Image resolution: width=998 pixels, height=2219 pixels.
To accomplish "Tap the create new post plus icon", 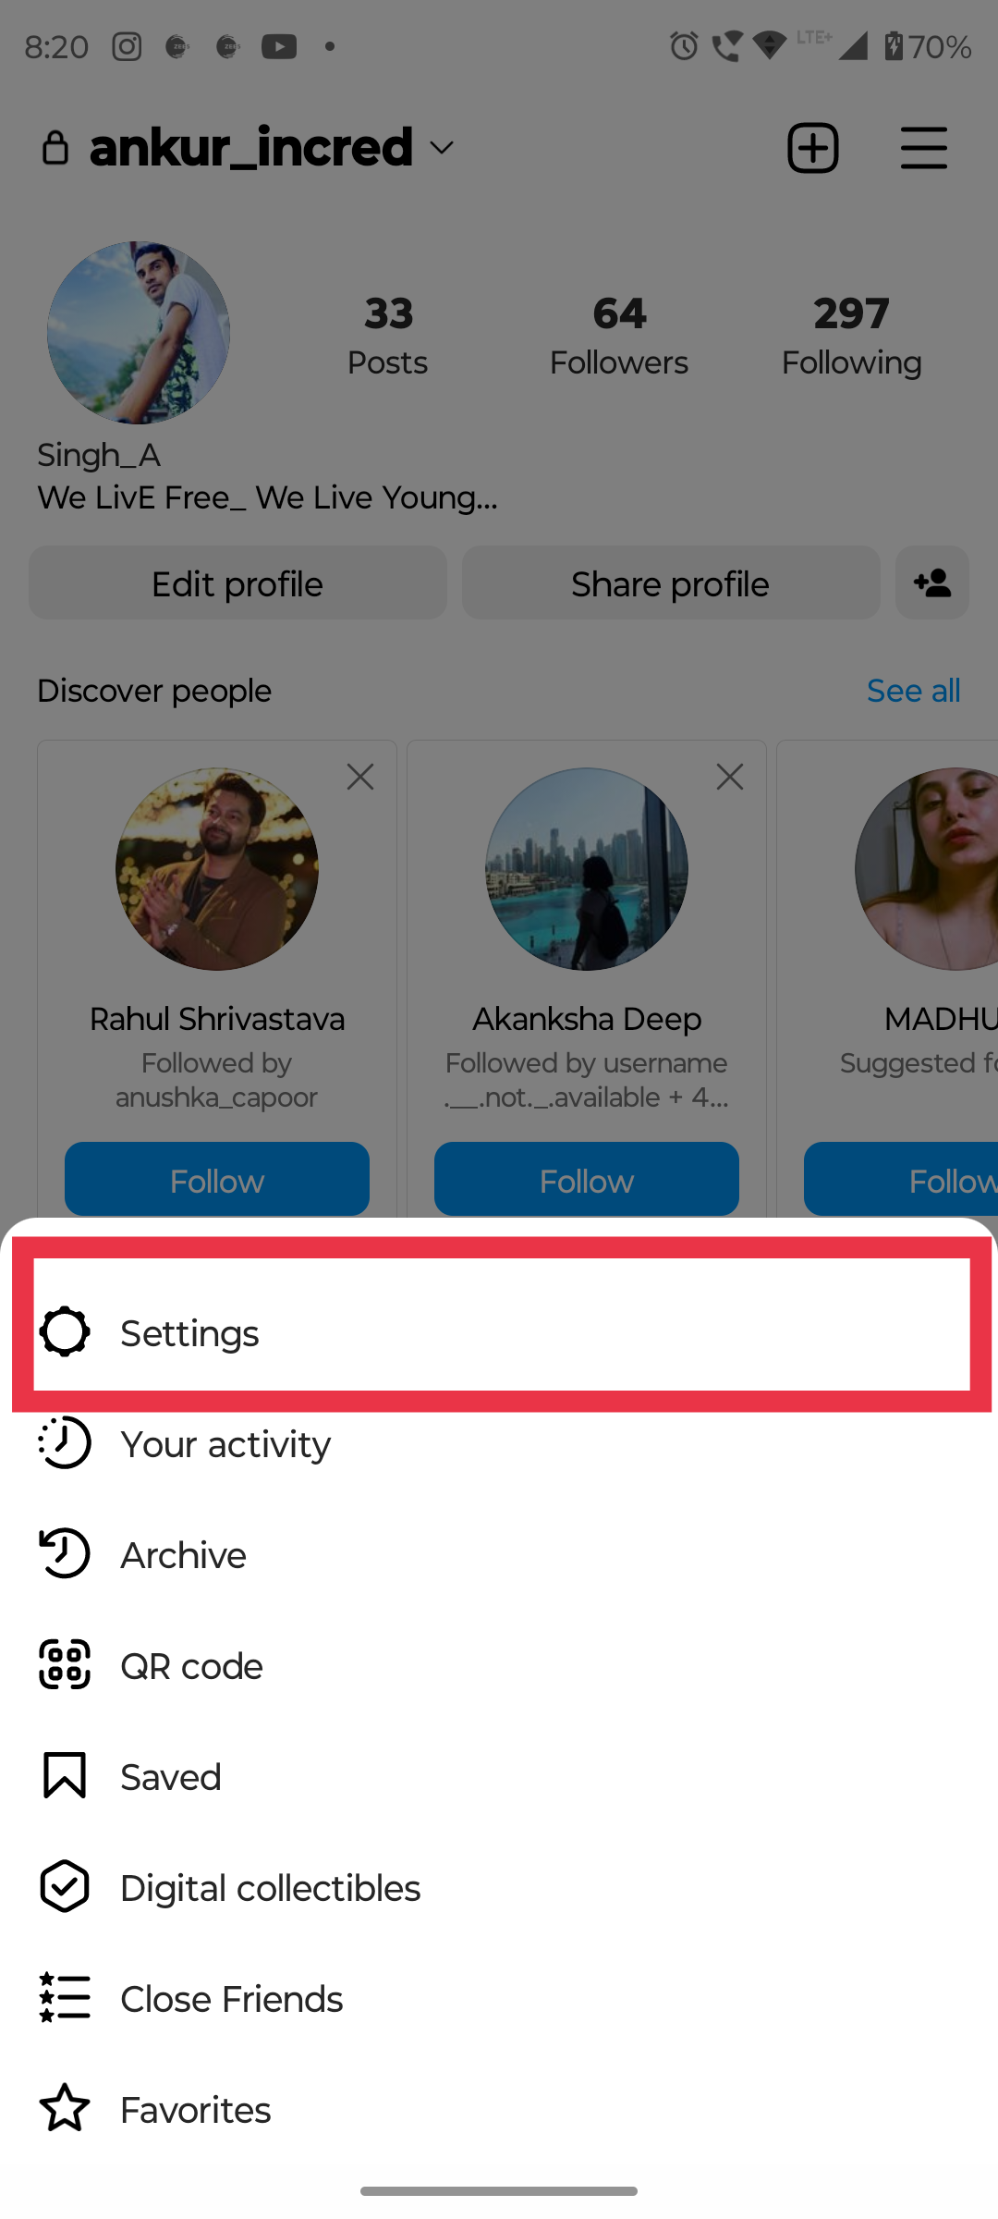I will tap(813, 148).
